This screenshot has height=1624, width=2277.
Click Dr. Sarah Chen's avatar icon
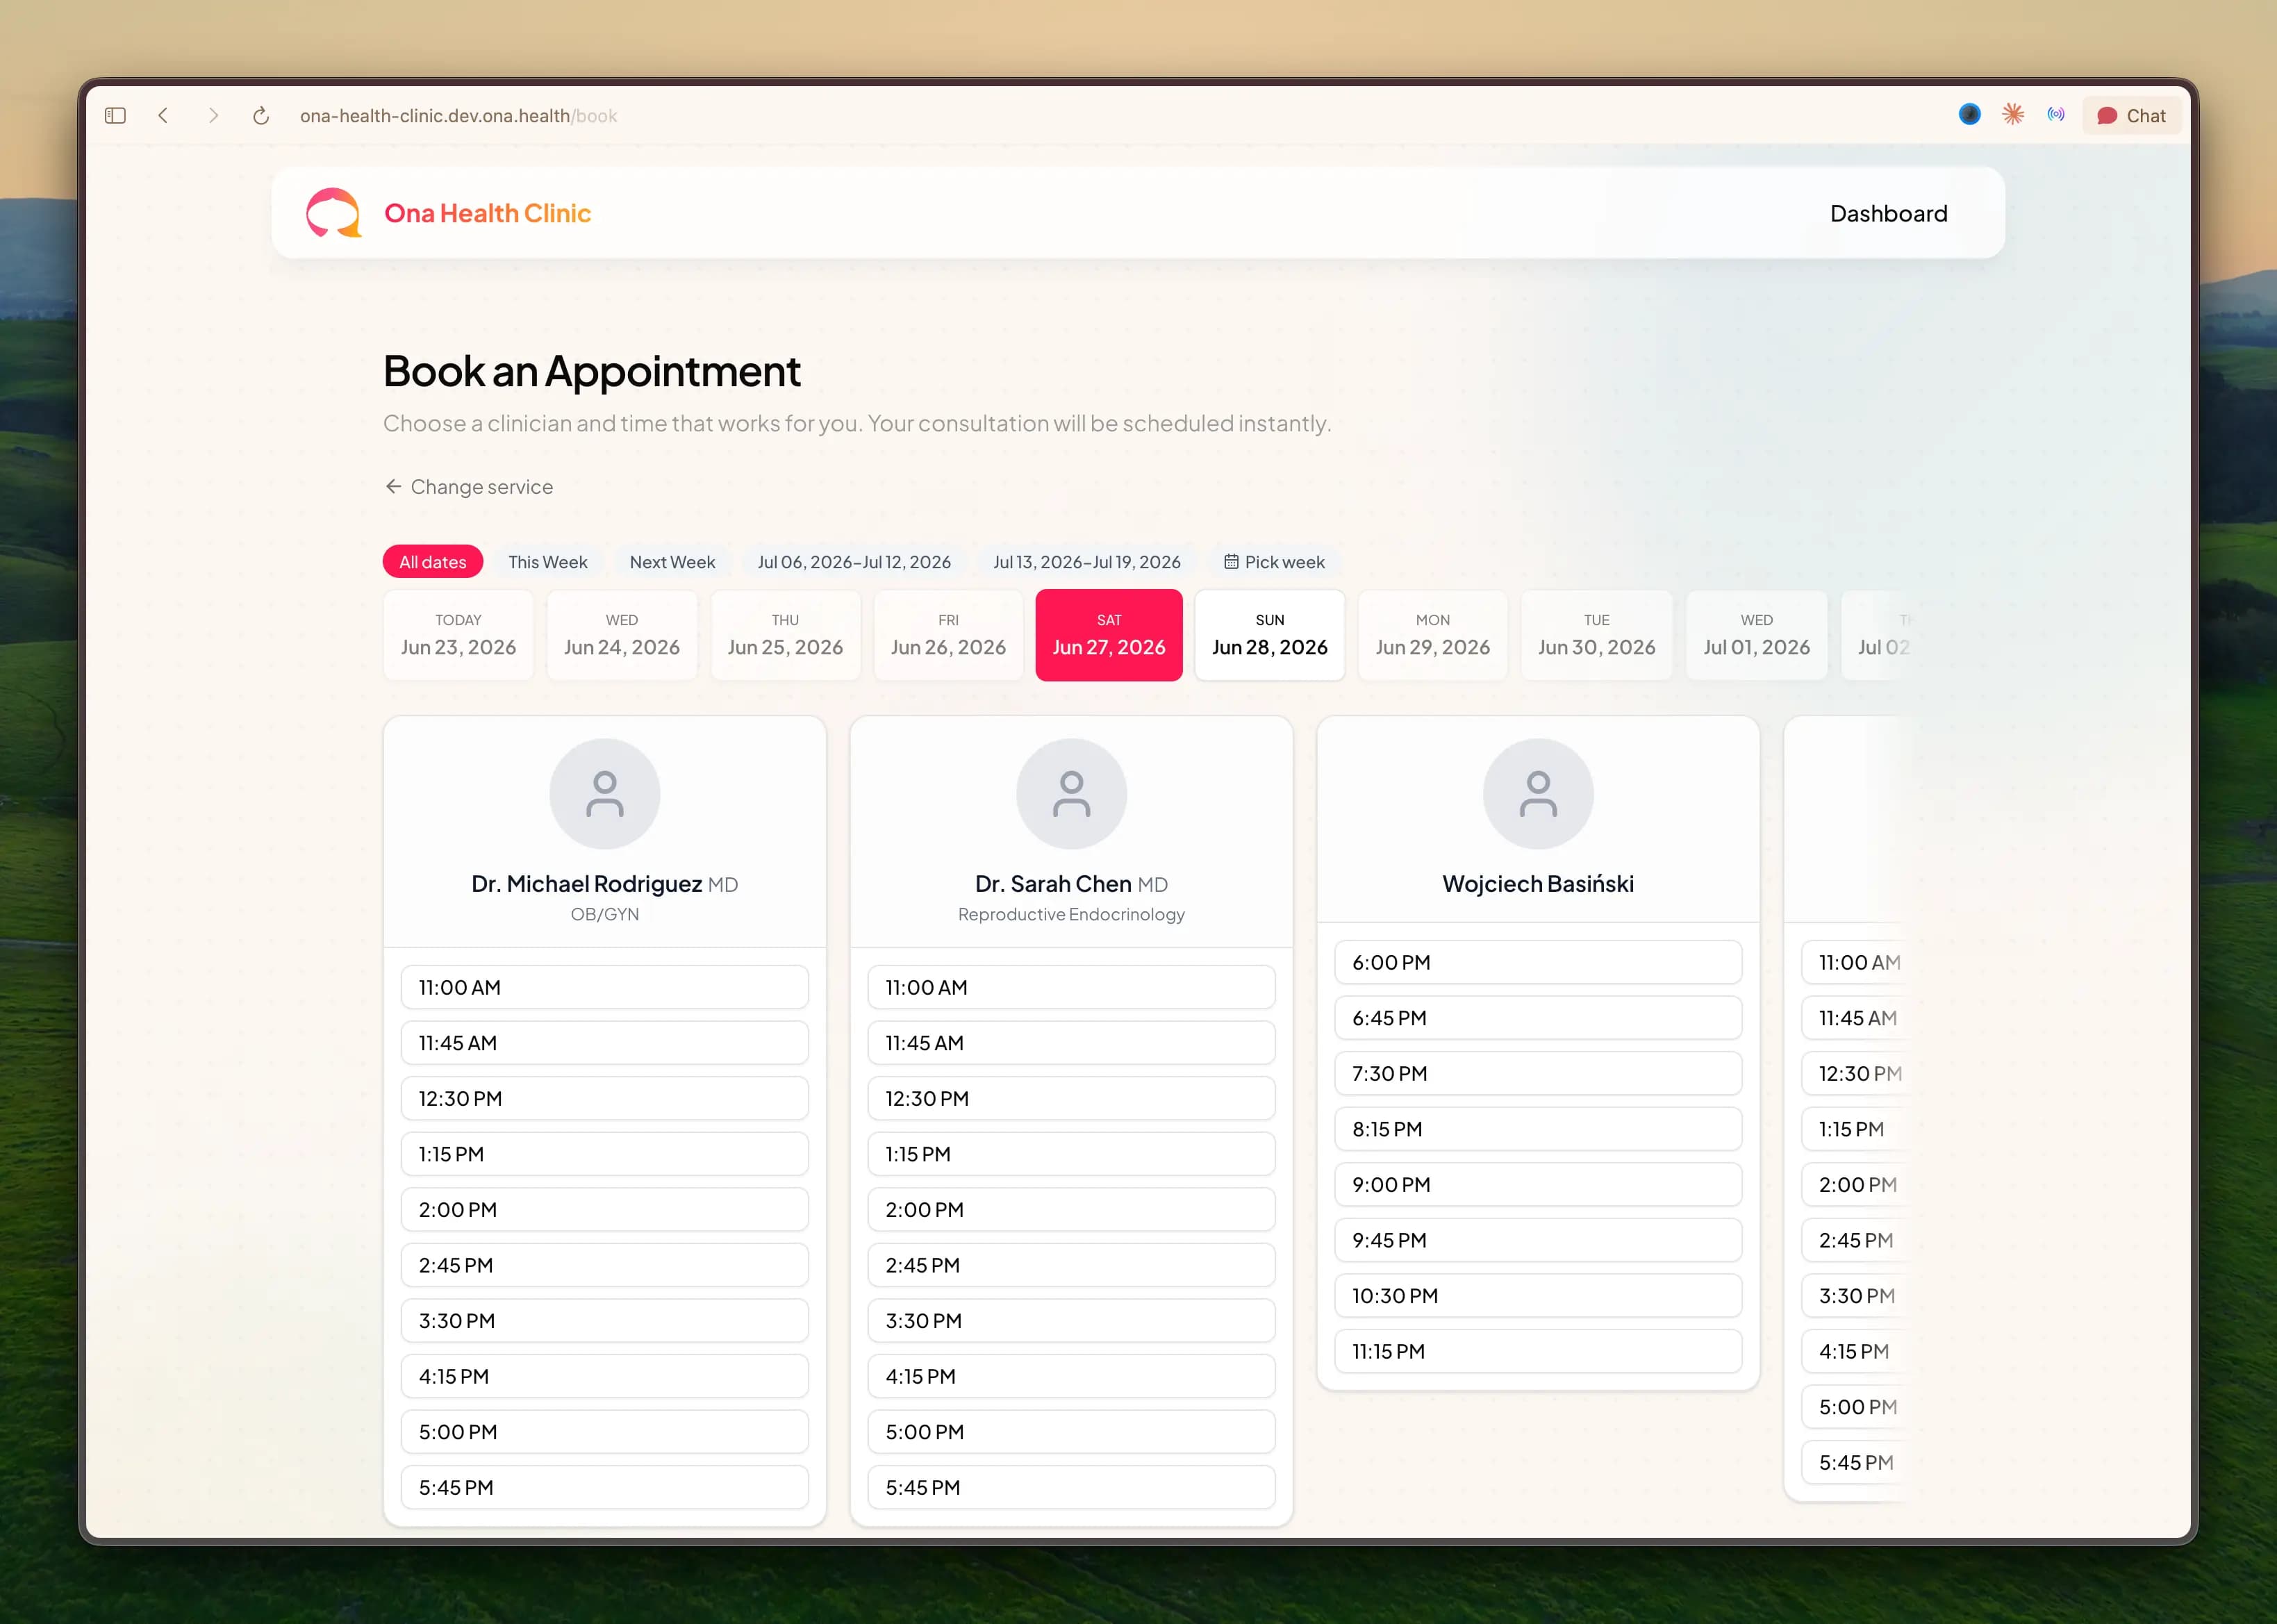coord(1071,794)
